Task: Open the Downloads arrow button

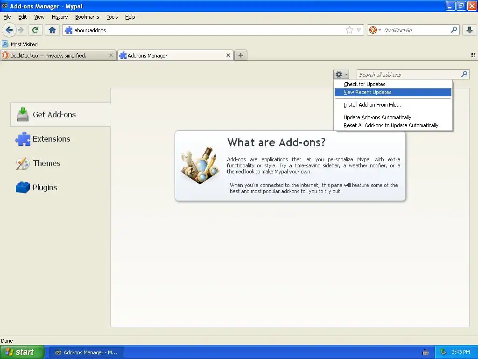Action: pos(470,30)
